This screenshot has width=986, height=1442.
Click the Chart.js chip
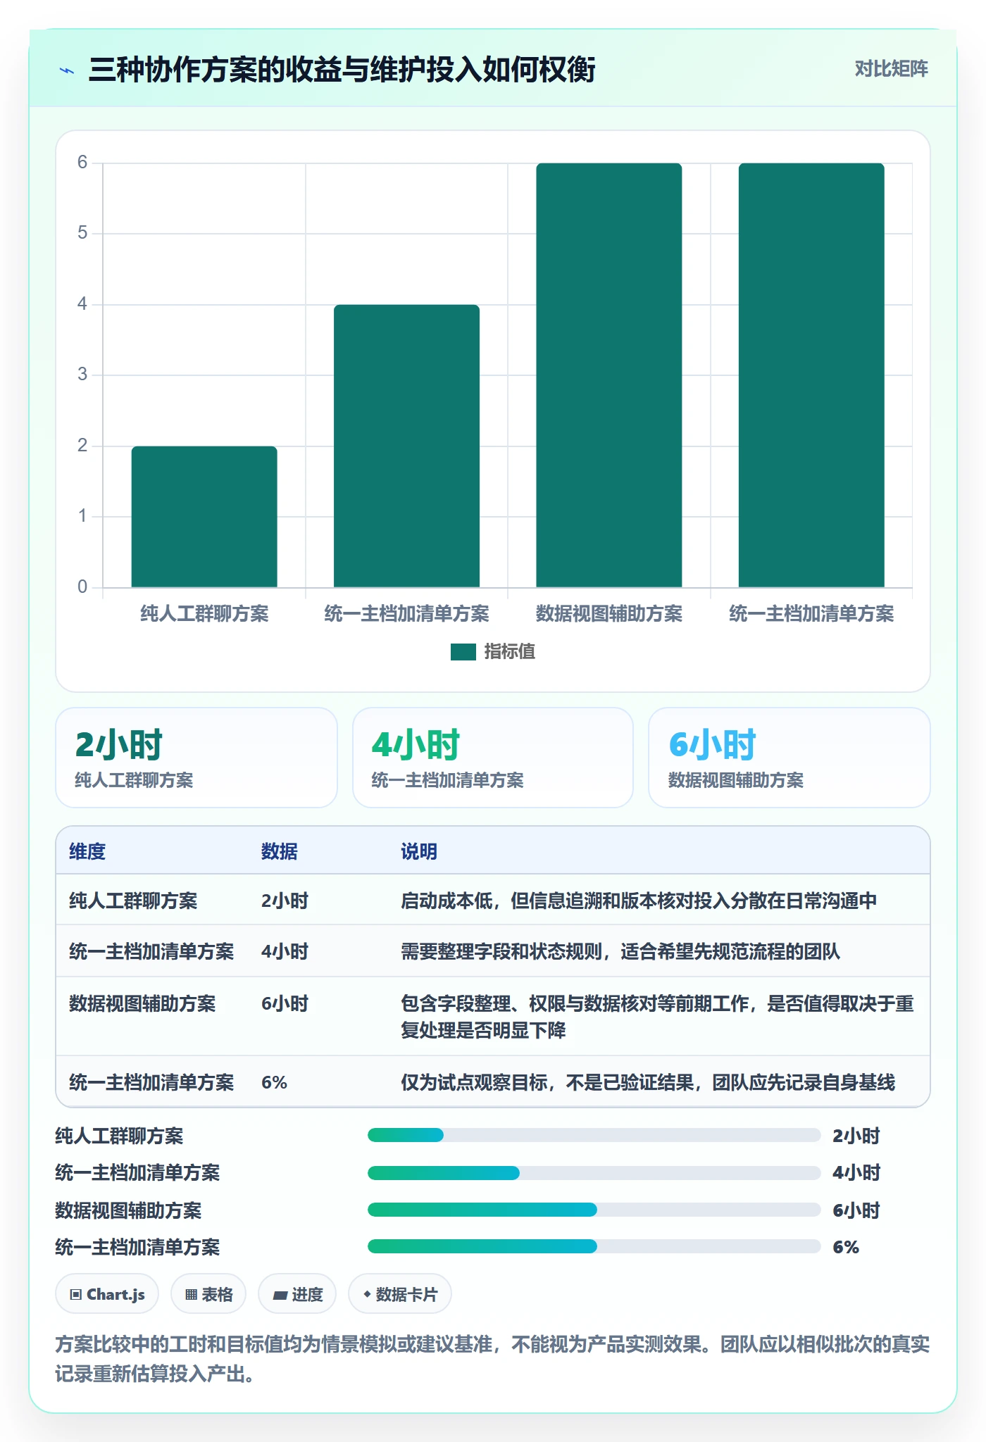pos(107,1294)
